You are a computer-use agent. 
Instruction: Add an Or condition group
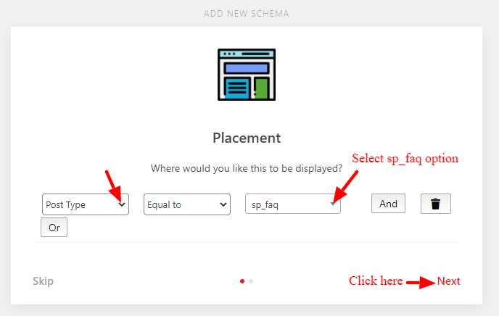tap(54, 228)
